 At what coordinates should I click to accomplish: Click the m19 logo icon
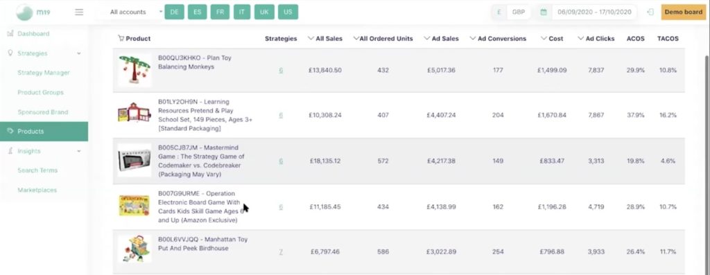coord(24,12)
